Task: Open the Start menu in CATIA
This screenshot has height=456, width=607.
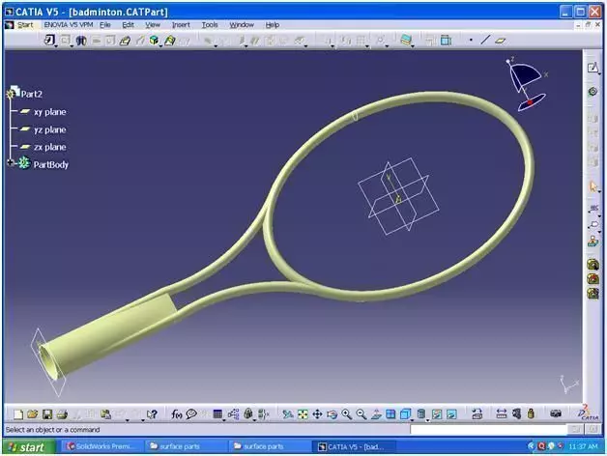Action: pyautogui.click(x=25, y=25)
